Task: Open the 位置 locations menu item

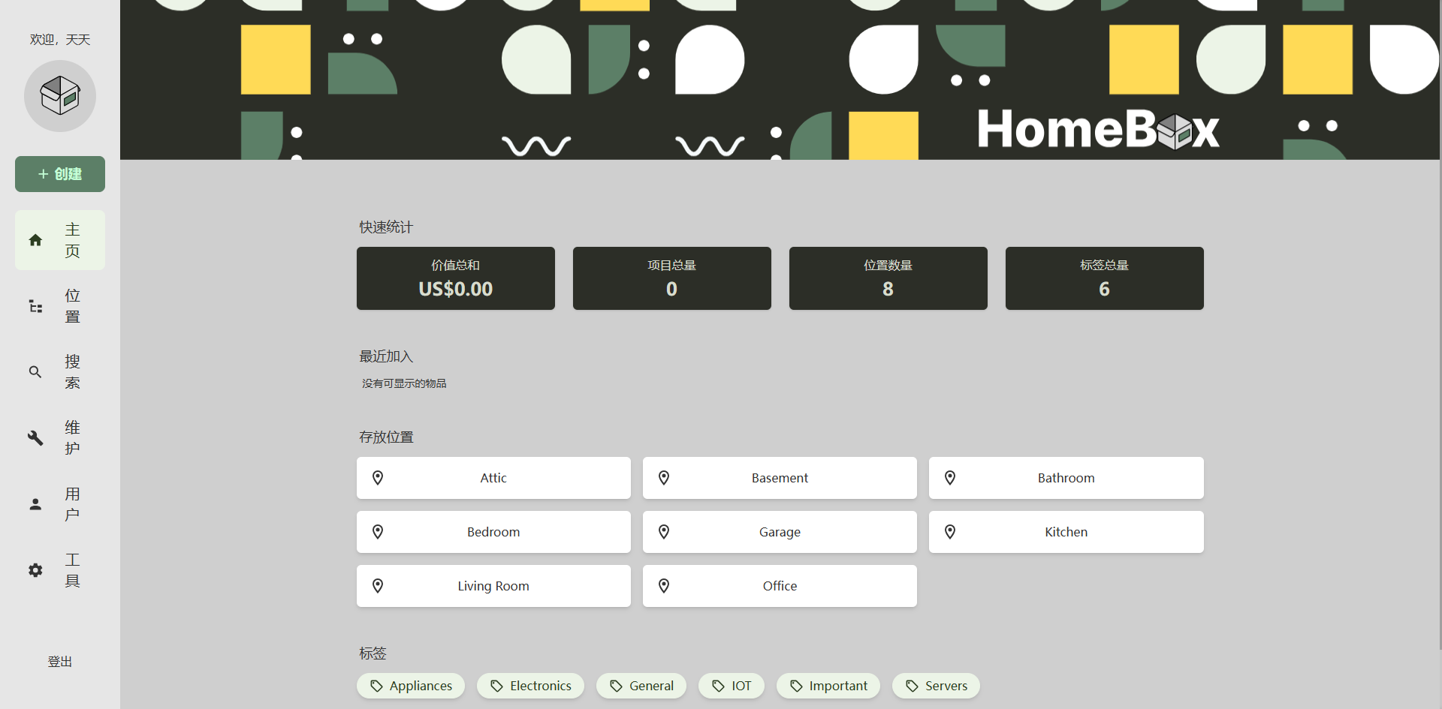Action: 60,306
